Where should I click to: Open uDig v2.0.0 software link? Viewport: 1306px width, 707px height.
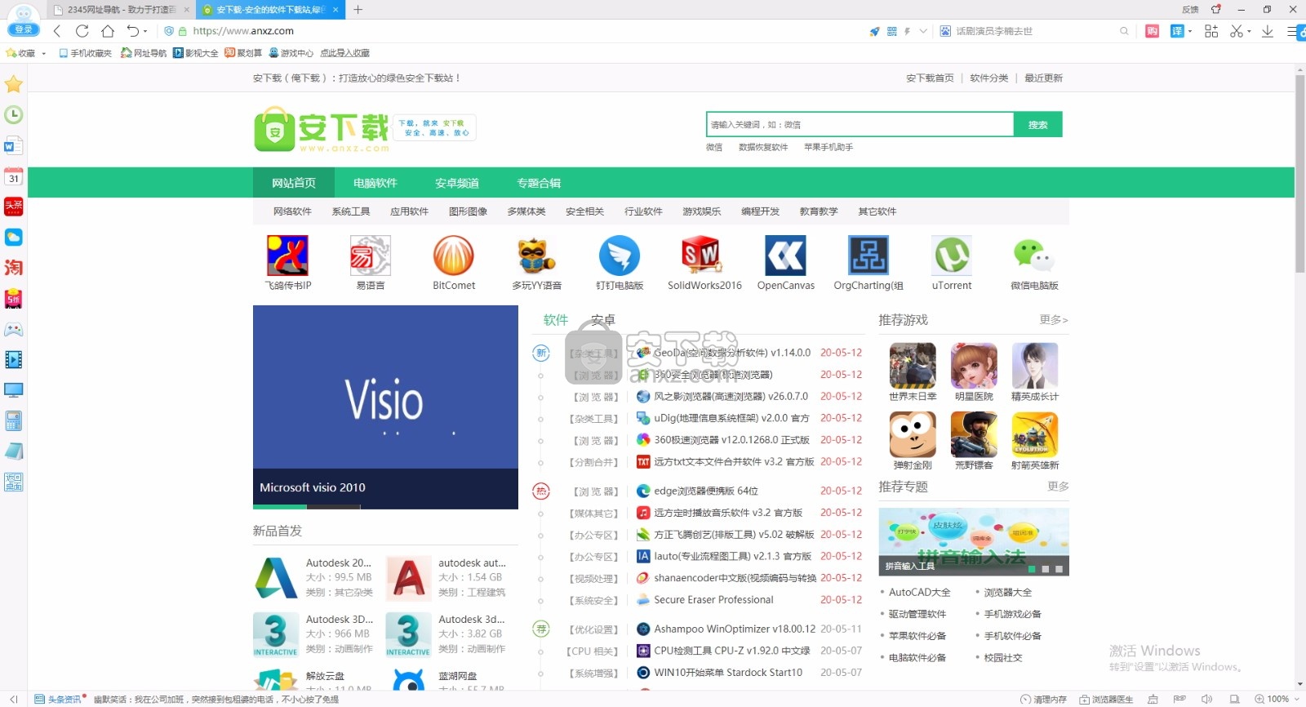[x=731, y=418]
